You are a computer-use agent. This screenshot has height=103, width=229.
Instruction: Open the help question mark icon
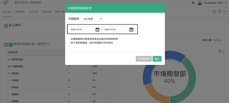click(x=193, y=3)
